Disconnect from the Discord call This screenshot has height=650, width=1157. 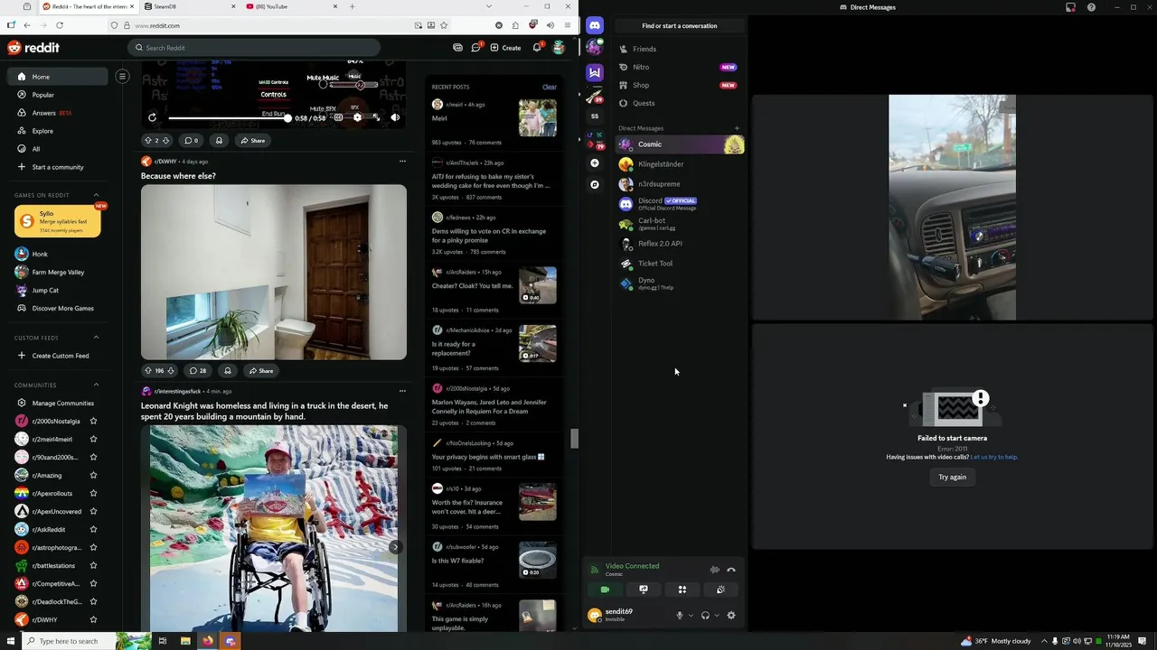coord(731,570)
